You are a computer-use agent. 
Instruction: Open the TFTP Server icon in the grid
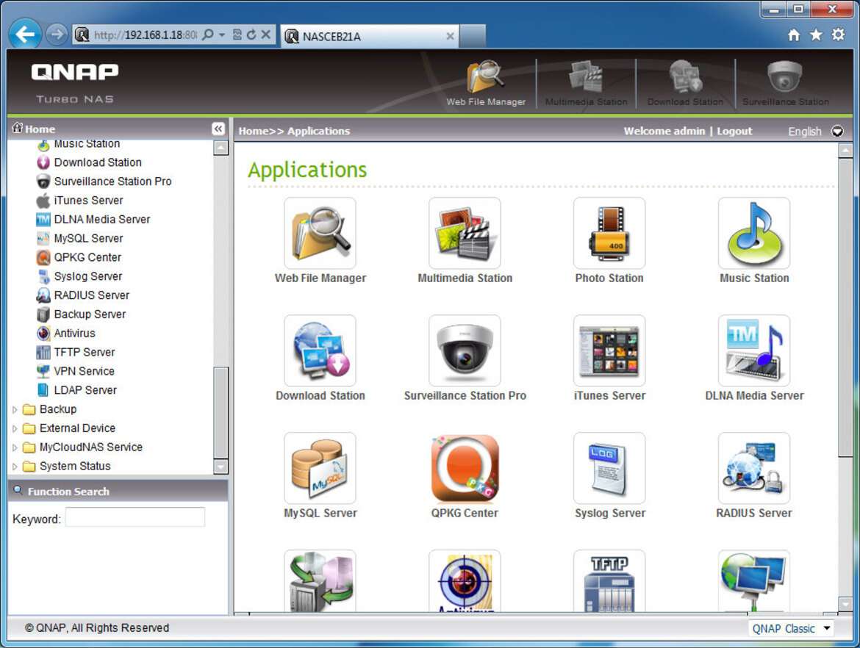click(609, 580)
